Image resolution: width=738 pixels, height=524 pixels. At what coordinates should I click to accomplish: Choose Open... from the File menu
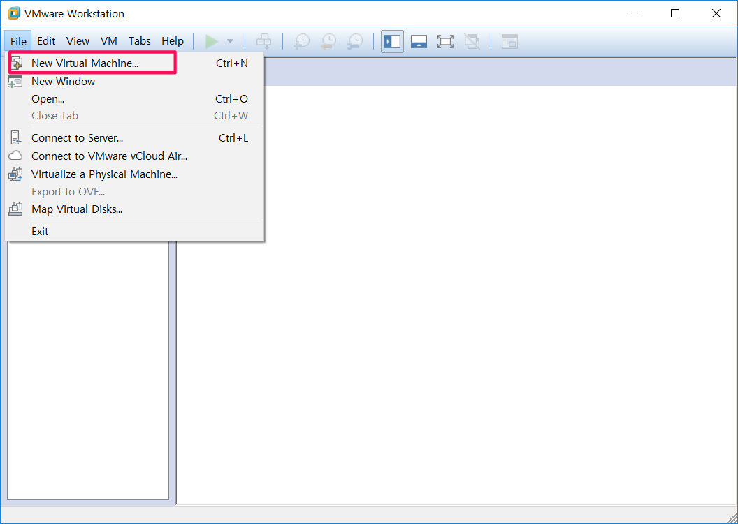point(135,98)
